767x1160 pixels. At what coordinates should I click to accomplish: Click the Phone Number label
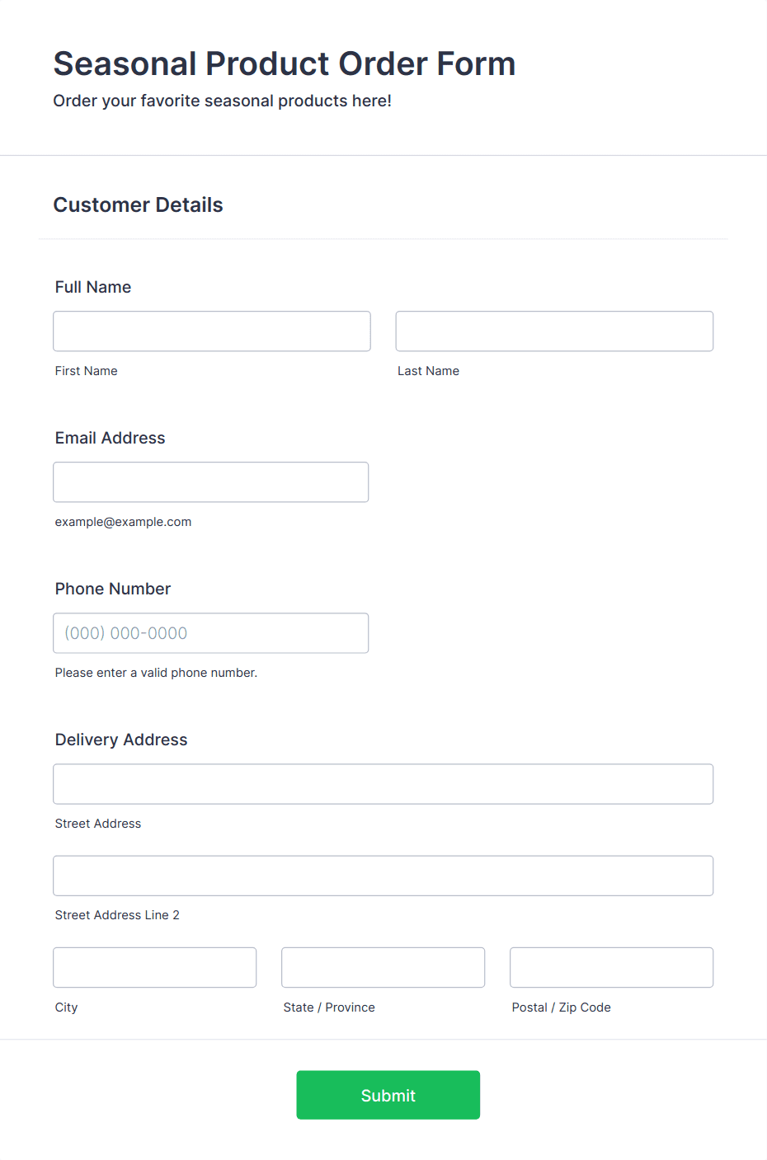[x=113, y=589]
